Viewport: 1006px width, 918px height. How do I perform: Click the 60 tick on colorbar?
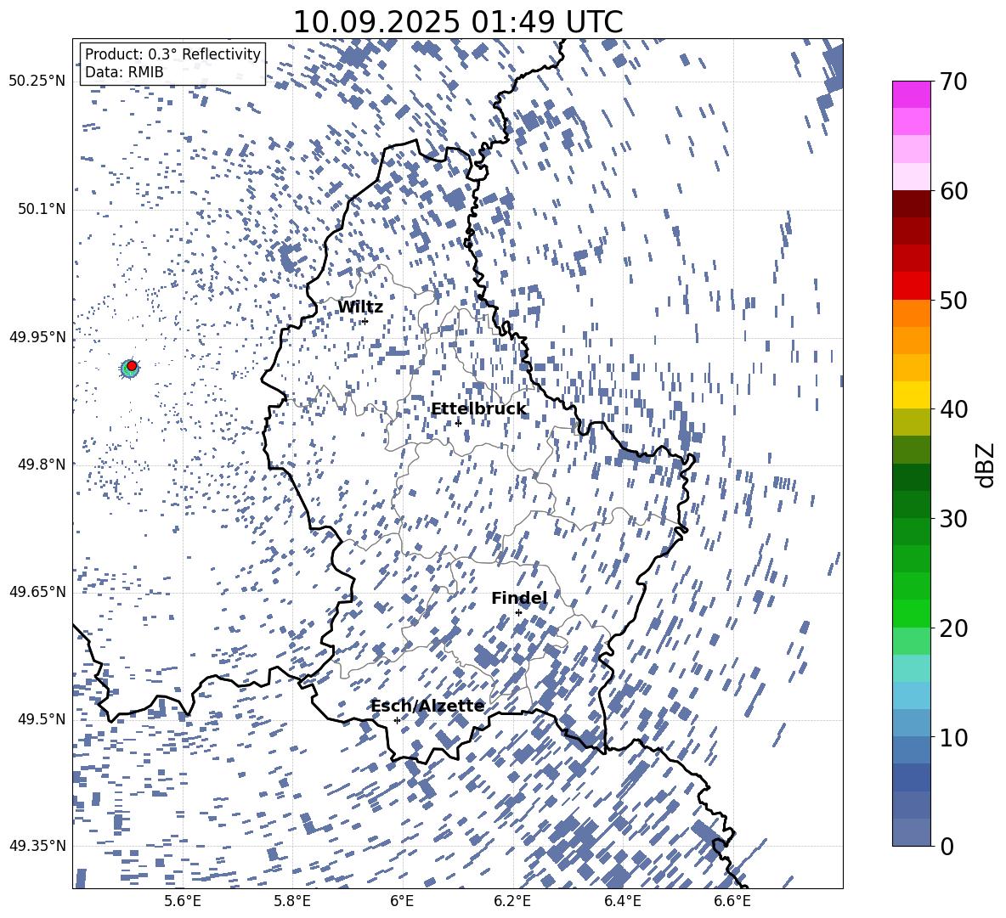(954, 191)
